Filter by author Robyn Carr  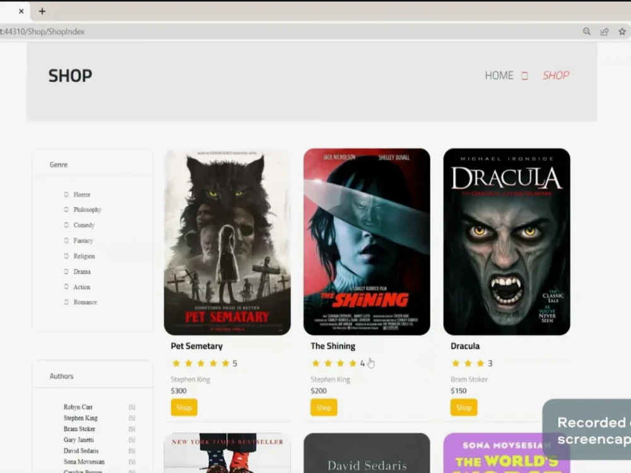click(x=78, y=407)
